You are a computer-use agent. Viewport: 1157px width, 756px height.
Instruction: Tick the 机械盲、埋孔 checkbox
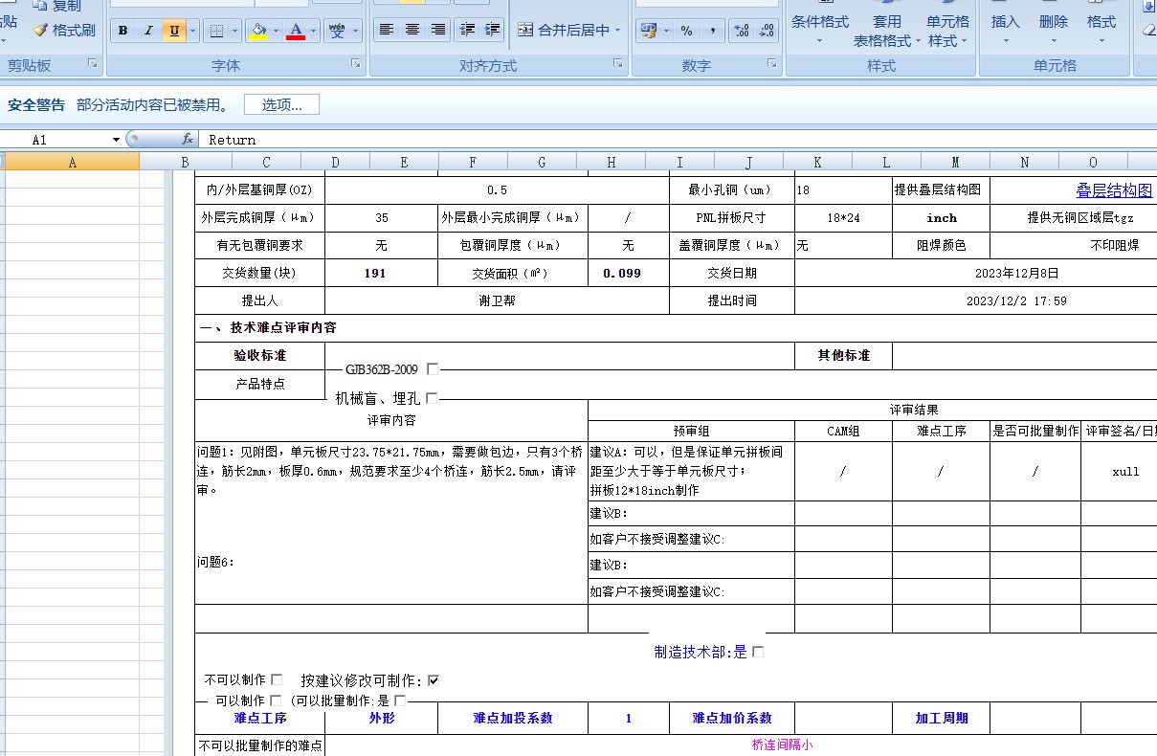click(432, 398)
